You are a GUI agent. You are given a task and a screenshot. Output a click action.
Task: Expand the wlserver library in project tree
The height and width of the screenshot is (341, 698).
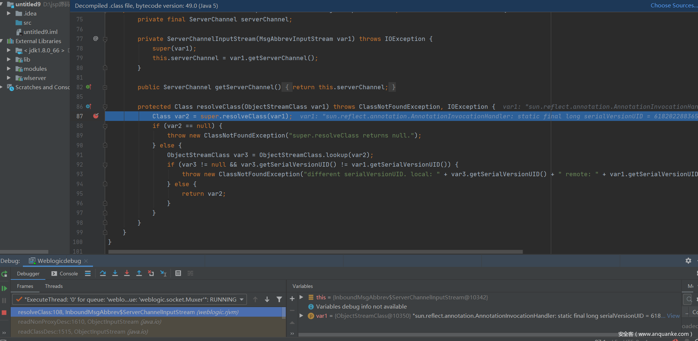click(9, 78)
